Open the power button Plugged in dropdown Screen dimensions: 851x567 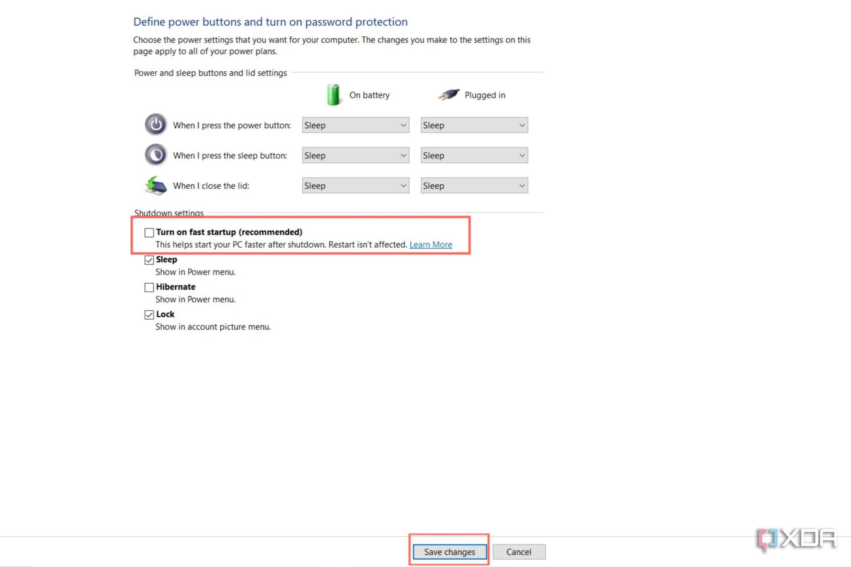coord(474,125)
